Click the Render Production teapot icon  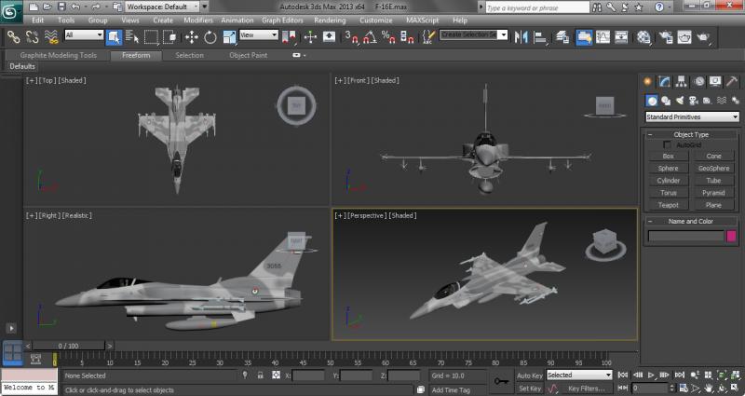[x=703, y=36]
